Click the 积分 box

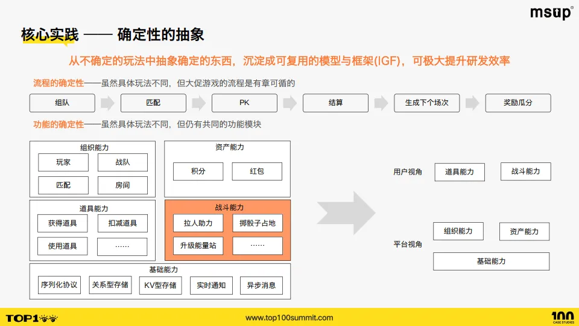pyautogui.click(x=198, y=171)
